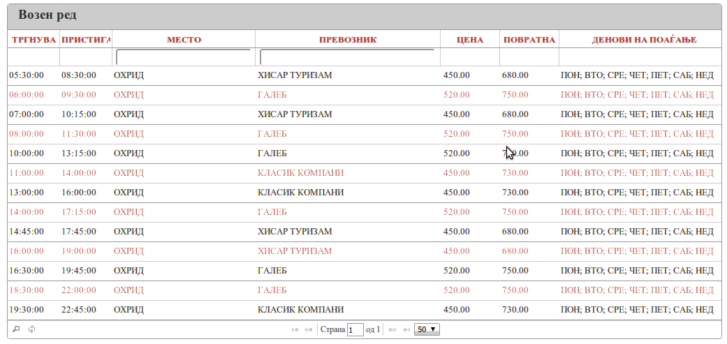Sort by ДЕНОВИ НА ПОАЃАЊЕ column header
The image size is (727, 344).
644,39
